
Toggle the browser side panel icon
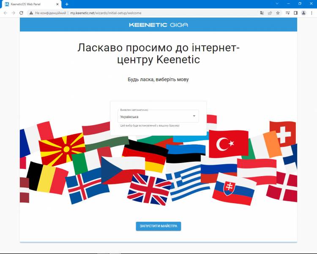pos(295,13)
